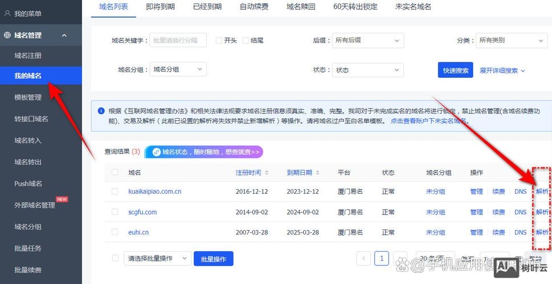Click 未分组 in the euhi.cn row

(x=435, y=232)
